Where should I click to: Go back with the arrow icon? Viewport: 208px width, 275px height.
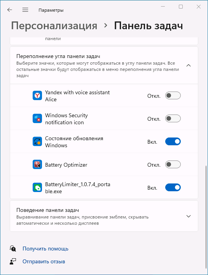[x=10, y=10]
